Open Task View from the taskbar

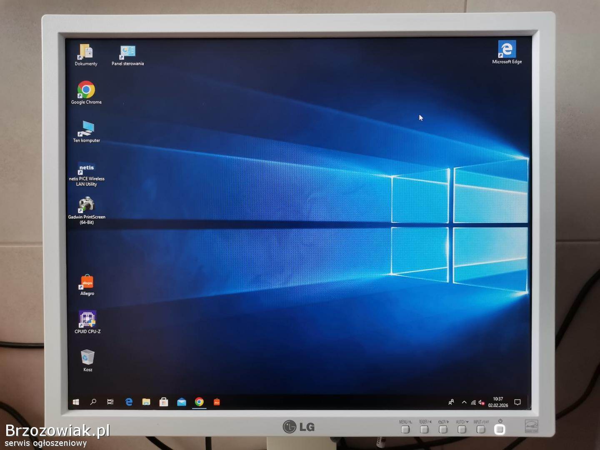point(110,402)
